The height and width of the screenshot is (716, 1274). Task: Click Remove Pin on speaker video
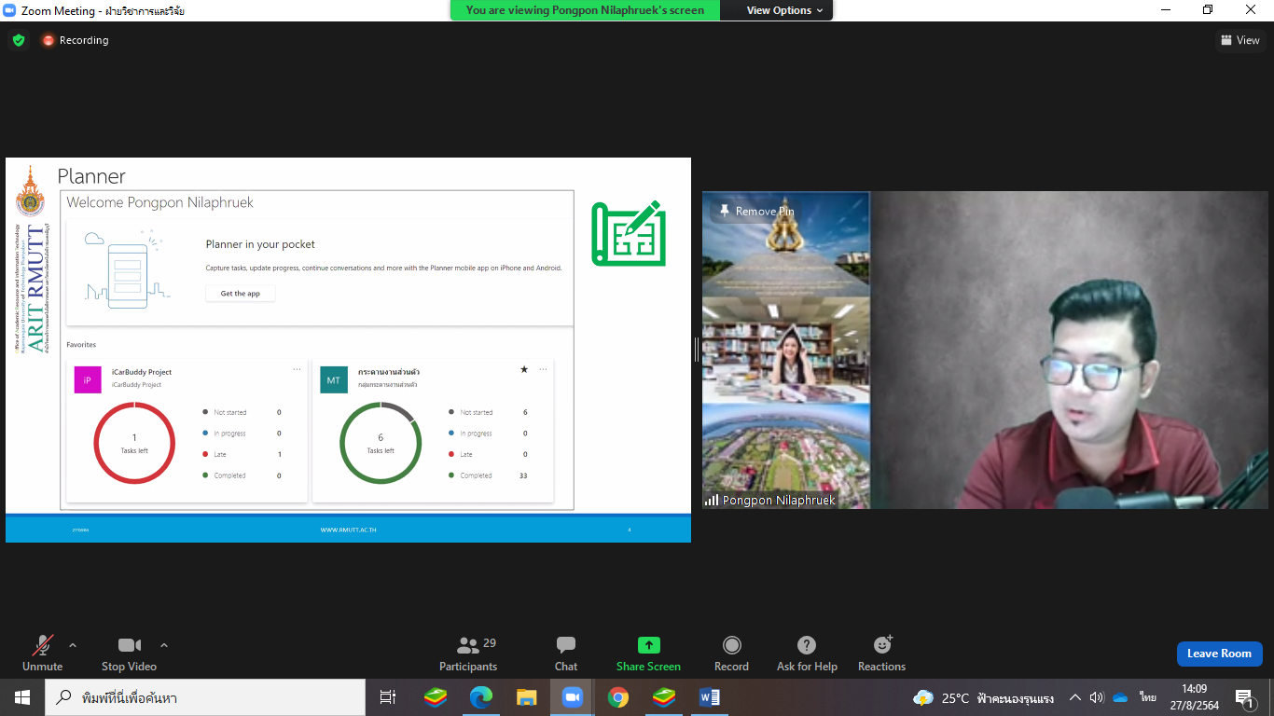tap(756, 212)
